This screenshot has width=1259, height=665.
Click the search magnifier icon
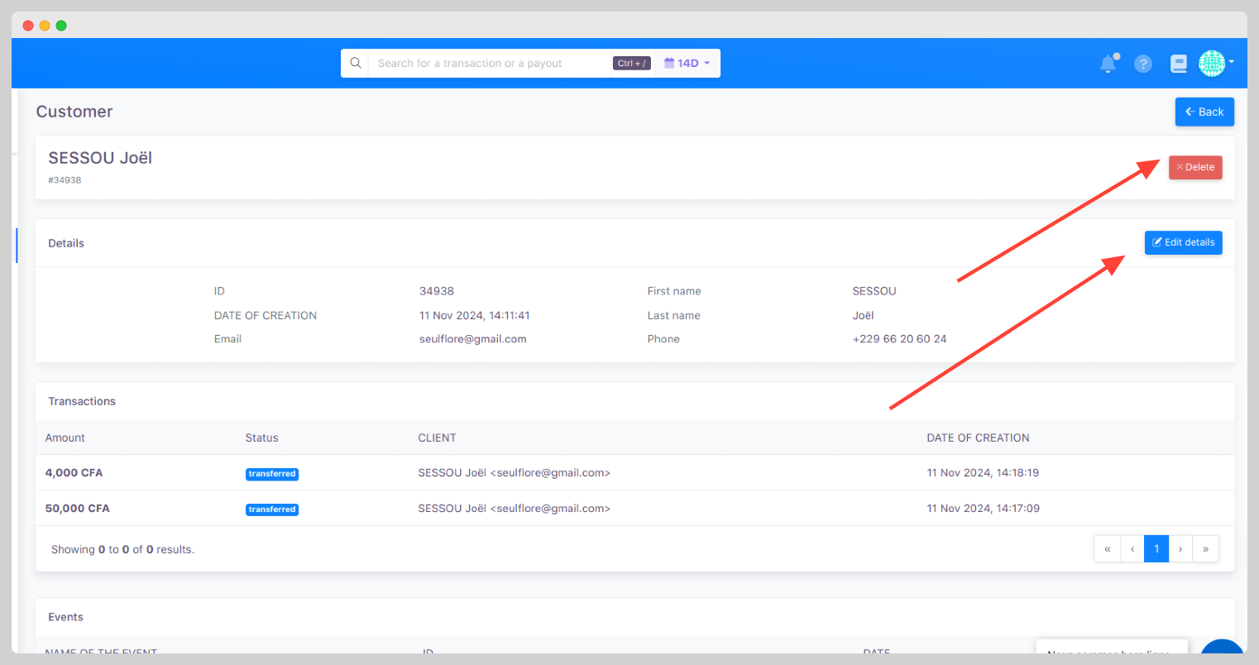[x=356, y=62]
